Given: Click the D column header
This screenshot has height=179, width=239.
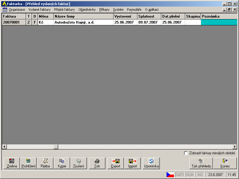Looking at the screenshot, I should pos(35,16).
